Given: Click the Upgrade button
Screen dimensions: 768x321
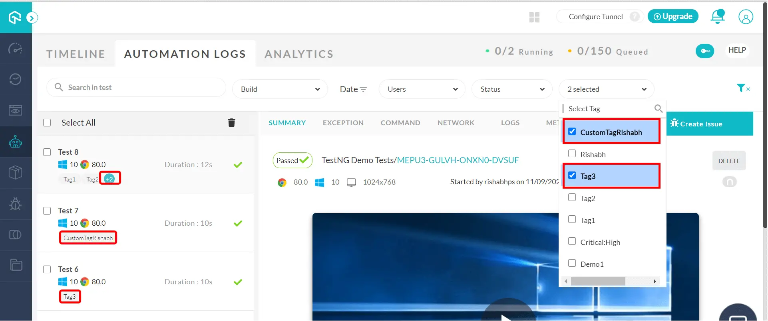Looking at the screenshot, I should pyautogui.click(x=673, y=16).
